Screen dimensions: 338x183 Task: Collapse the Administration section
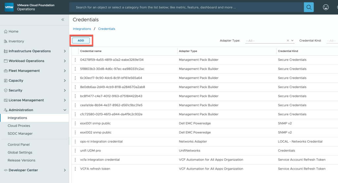65,110
